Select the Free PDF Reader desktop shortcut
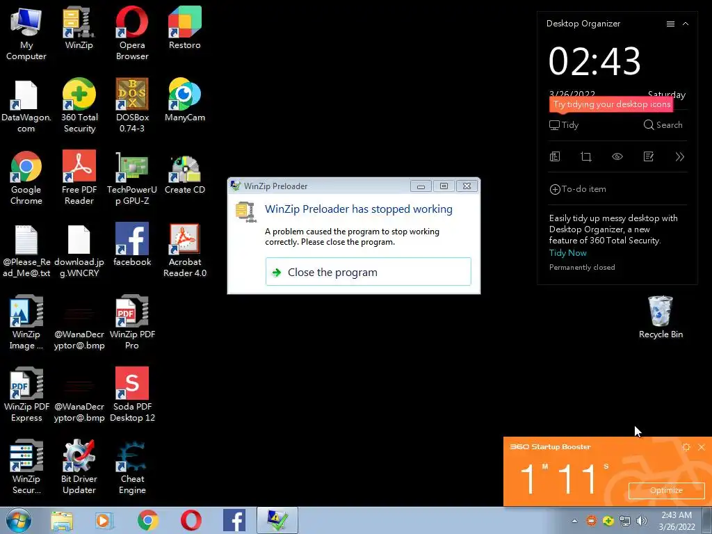 click(x=79, y=177)
